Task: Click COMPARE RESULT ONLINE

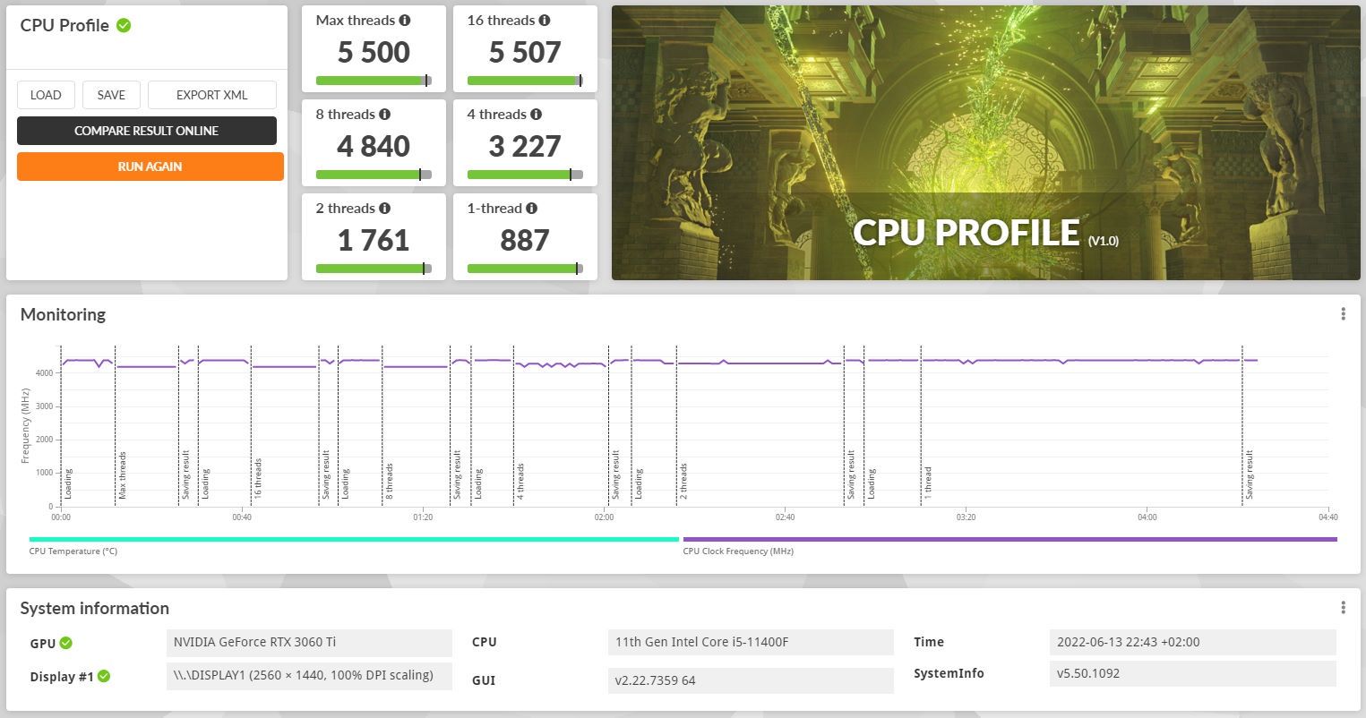Action: click(x=147, y=131)
